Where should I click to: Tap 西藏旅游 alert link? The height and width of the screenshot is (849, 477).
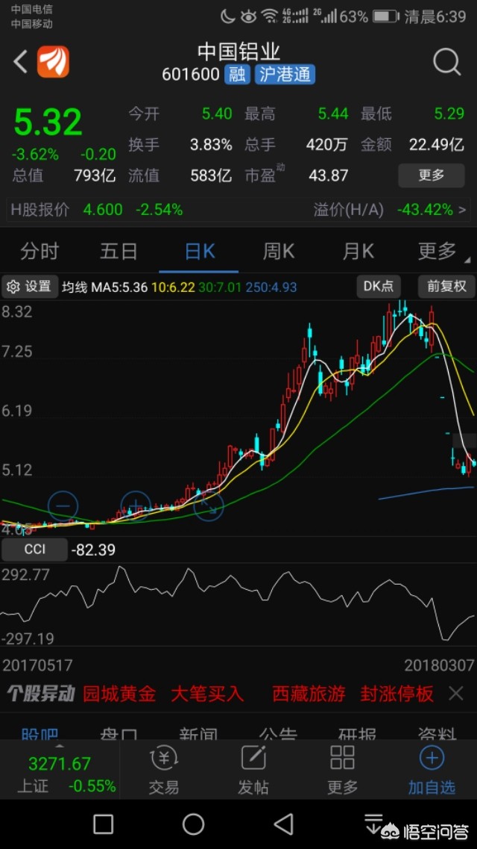pyautogui.click(x=309, y=694)
